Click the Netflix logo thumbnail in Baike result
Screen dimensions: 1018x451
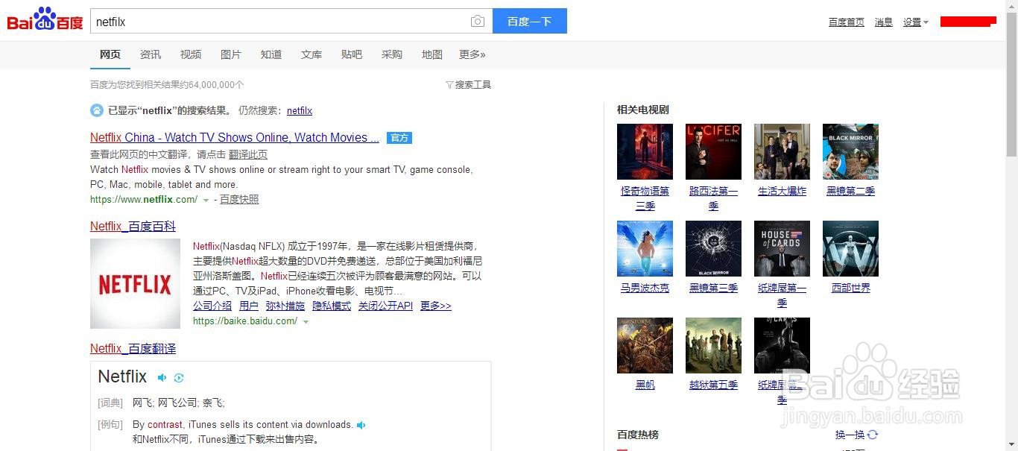[135, 284]
